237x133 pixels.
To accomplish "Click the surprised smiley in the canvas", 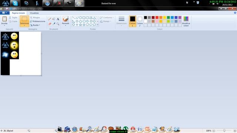I will click(x=14, y=45).
